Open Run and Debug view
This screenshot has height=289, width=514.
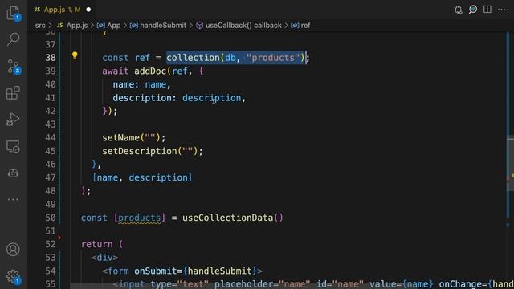[13, 120]
